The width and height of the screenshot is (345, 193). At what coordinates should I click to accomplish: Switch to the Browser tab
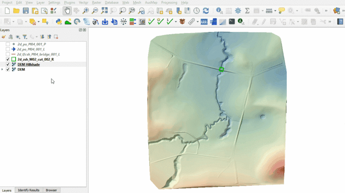point(51,190)
